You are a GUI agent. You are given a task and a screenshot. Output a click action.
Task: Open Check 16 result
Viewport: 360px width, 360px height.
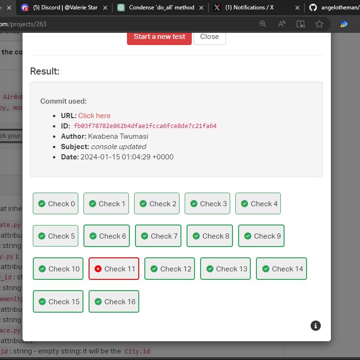[114, 301]
